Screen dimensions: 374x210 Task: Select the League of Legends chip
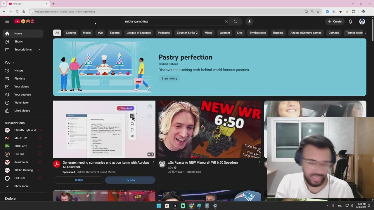click(x=139, y=33)
